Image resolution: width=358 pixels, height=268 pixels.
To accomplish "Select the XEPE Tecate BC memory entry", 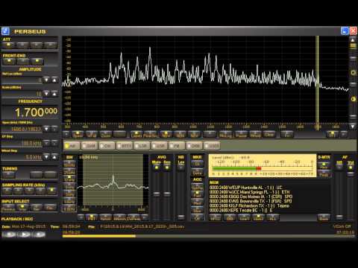I will (241, 210).
